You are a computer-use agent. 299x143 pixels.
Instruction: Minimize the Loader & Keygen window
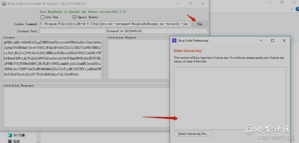pos(179,3)
